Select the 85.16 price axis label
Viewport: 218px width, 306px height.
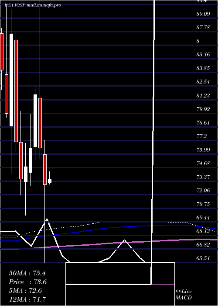pyautogui.click(x=203, y=55)
